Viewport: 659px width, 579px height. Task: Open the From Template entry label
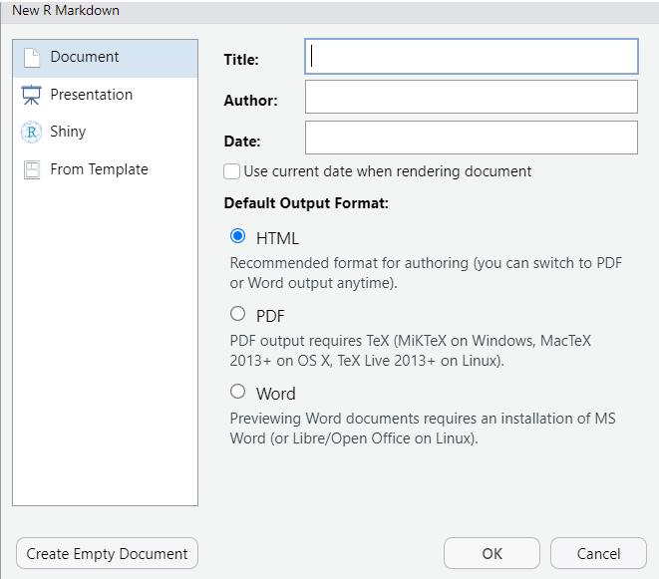[x=99, y=169]
